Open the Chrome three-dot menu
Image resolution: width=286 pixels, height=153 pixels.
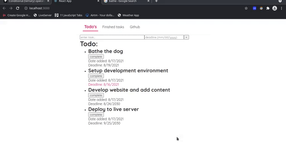click(281, 8)
